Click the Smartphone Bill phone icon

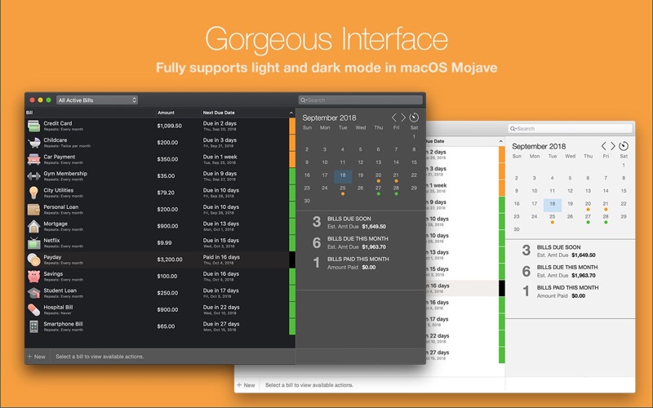pos(33,326)
